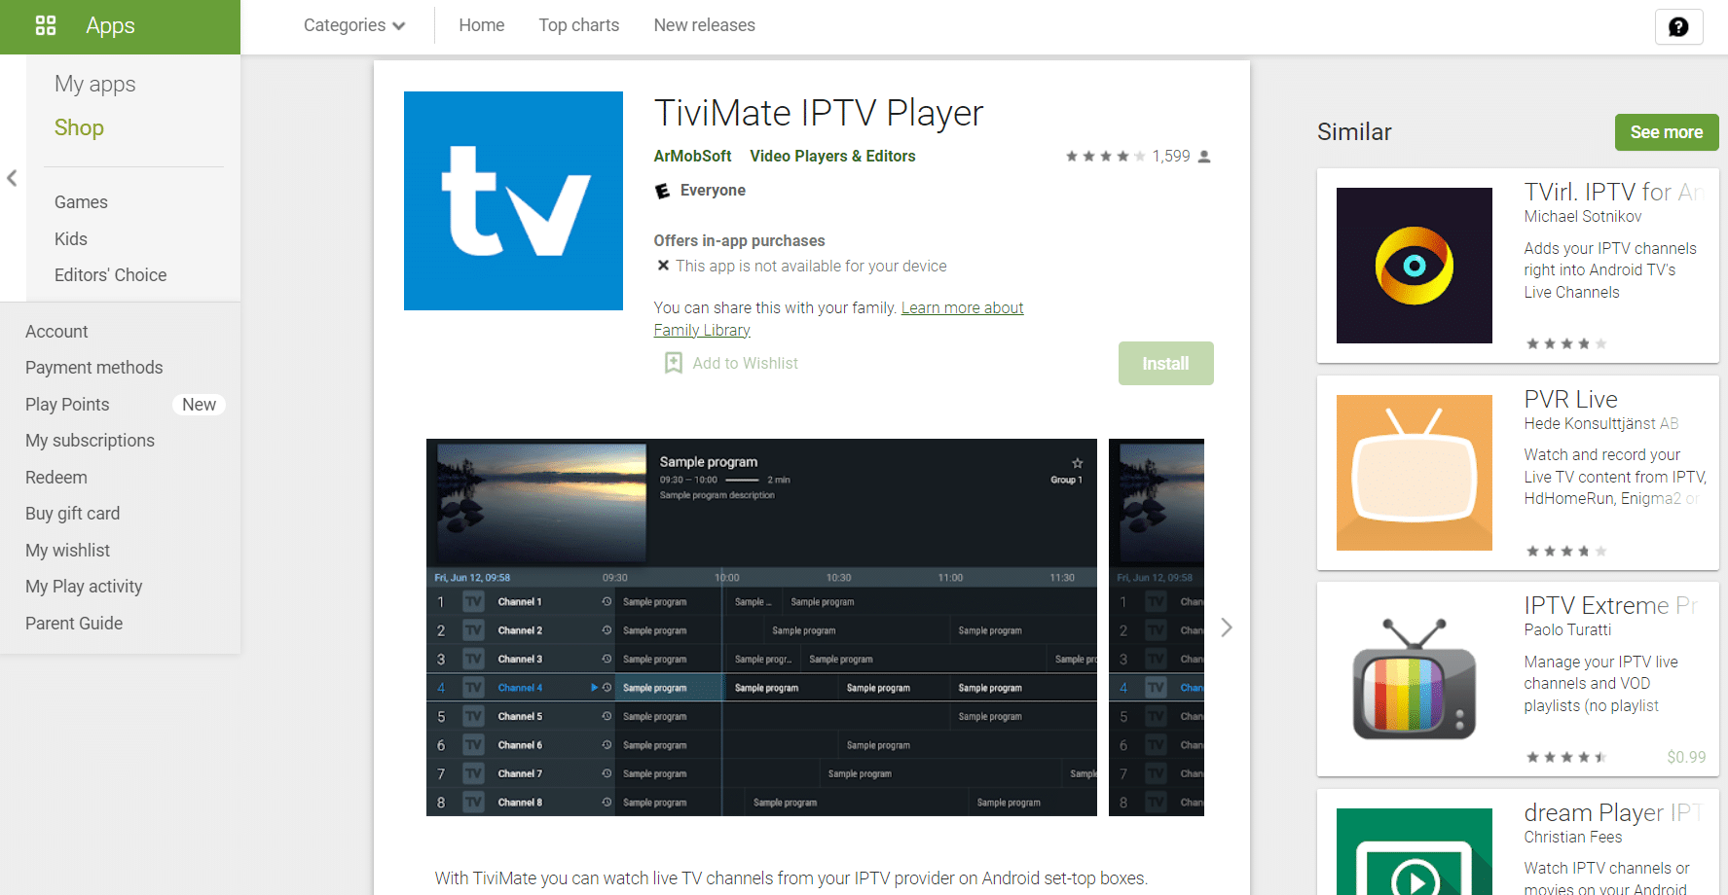The width and height of the screenshot is (1728, 895).
Task: Click right arrow to see next screenshot
Action: 1227,627
